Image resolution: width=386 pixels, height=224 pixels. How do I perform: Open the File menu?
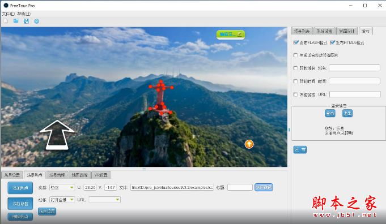click(x=9, y=14)
